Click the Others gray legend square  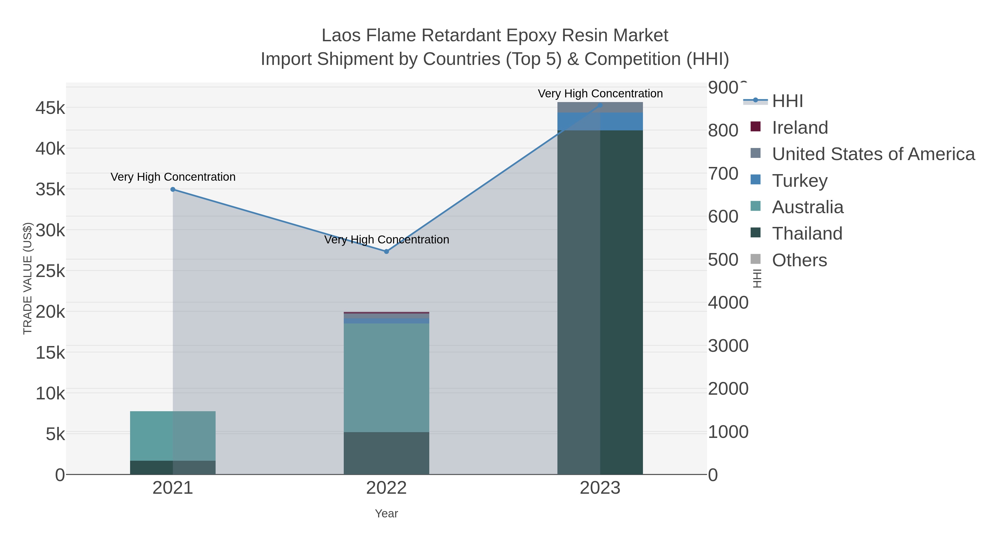[x=756, y=259]
